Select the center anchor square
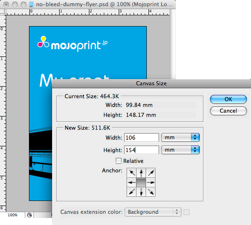Image resolution: width=251 pixels, height=225 pixels. 141,182
